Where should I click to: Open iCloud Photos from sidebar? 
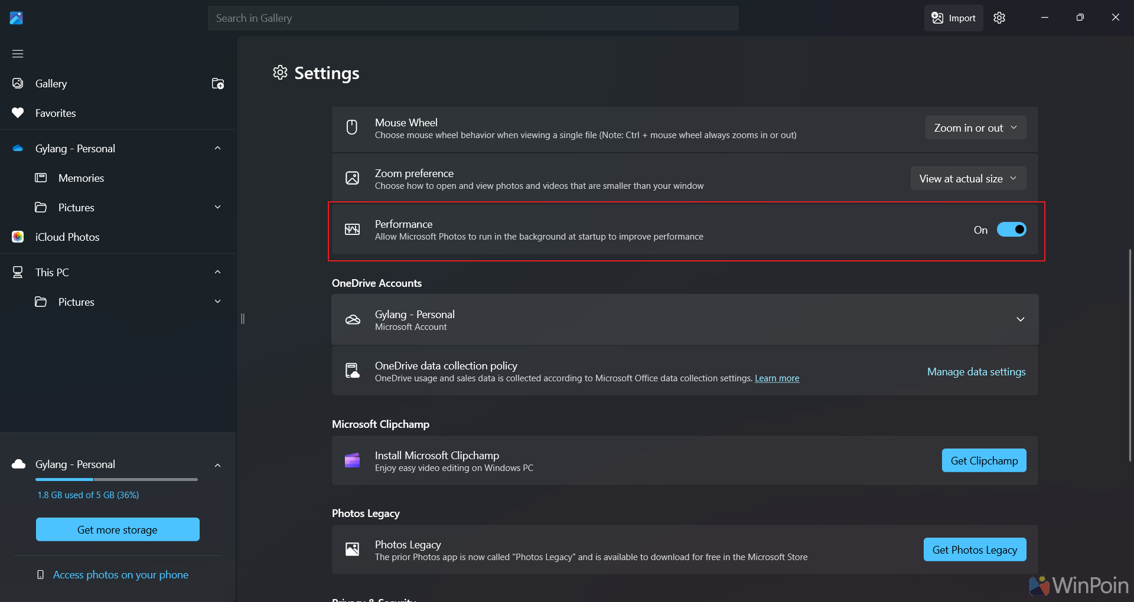67,237
